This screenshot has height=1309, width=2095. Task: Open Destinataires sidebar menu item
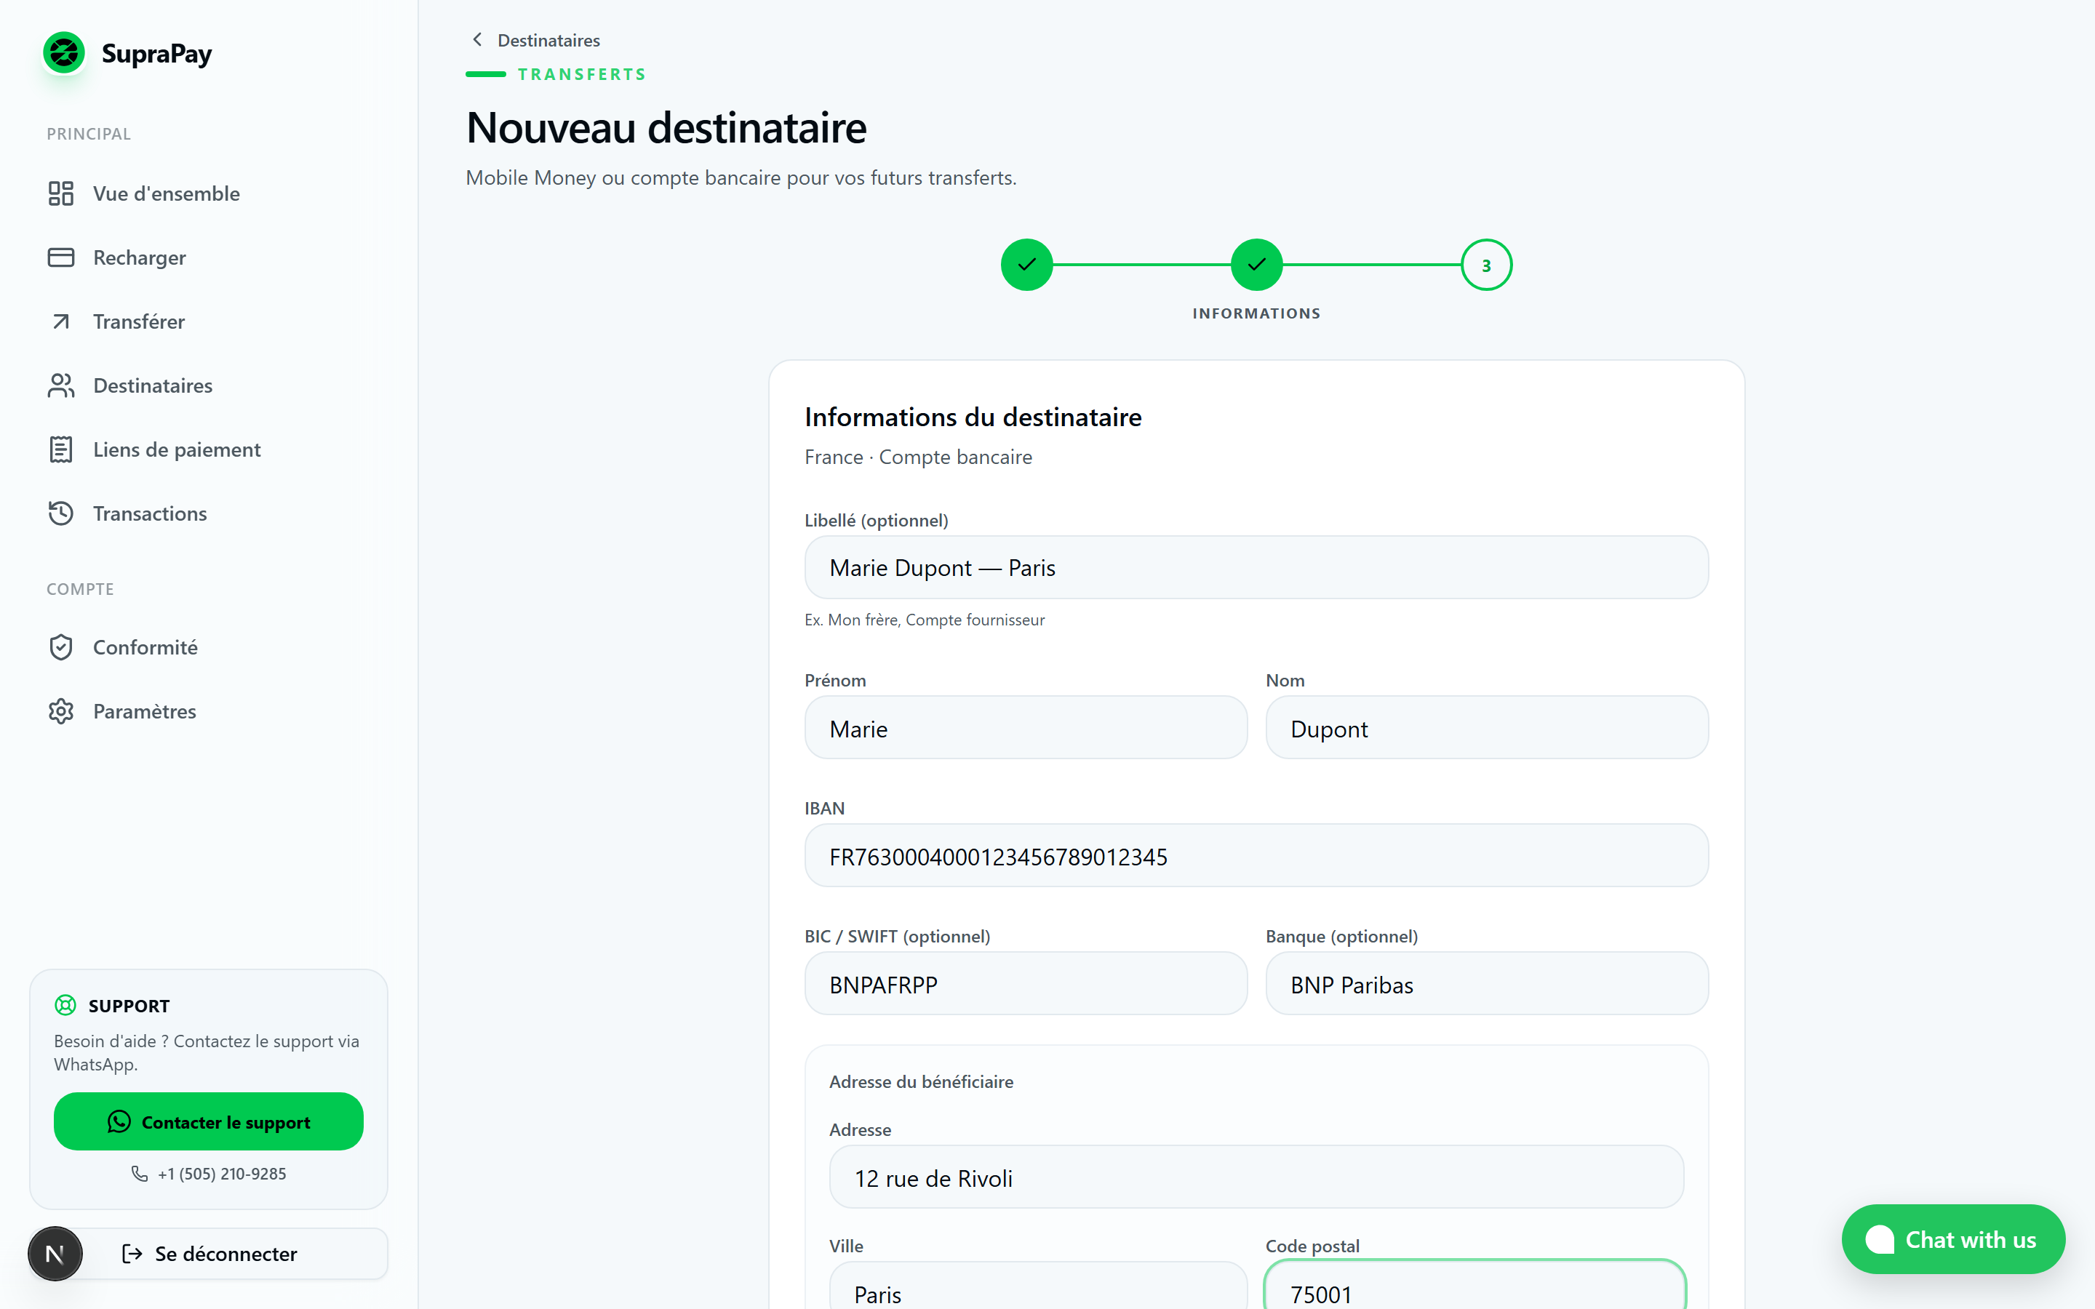[x=209, y=385]
